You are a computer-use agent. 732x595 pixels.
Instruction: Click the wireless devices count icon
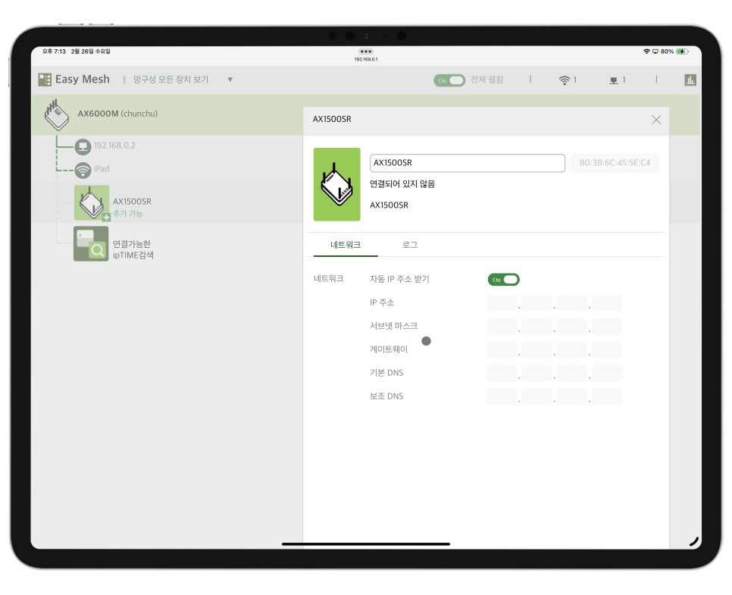coord(564,80)
